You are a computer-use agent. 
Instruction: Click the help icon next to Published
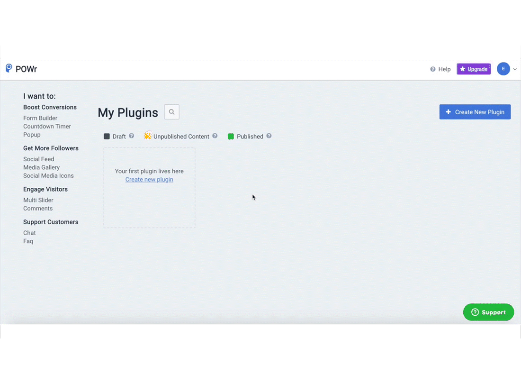(x=269, y=136)
